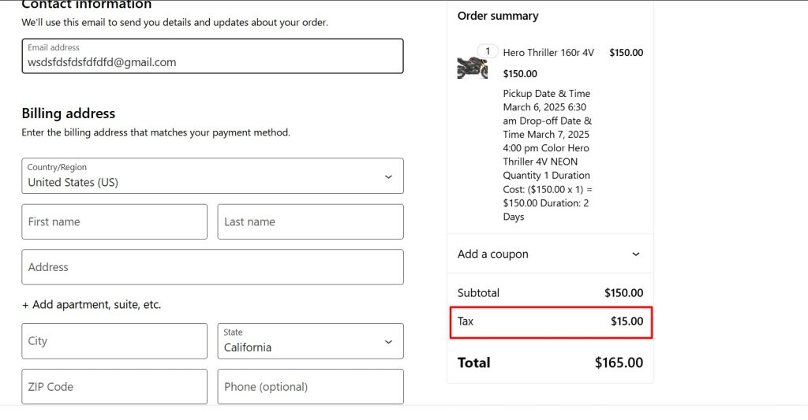Click the $15.00 Tax amount

click(x=627, y=322)
